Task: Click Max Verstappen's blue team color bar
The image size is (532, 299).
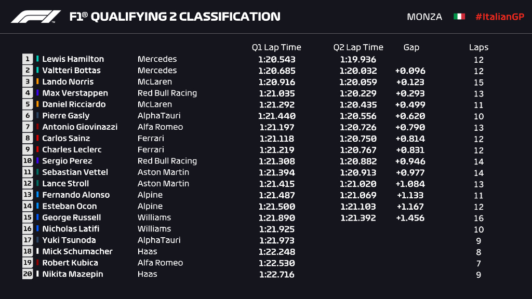Action: pos(37,92)
